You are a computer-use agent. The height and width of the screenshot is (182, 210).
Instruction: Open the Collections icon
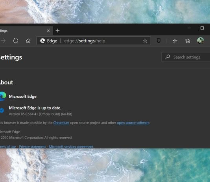tap(188, 41)
